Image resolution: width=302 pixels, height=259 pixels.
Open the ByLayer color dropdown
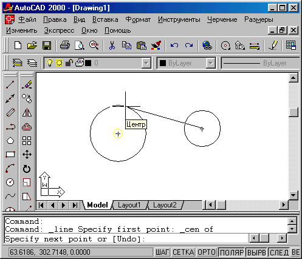211,63
